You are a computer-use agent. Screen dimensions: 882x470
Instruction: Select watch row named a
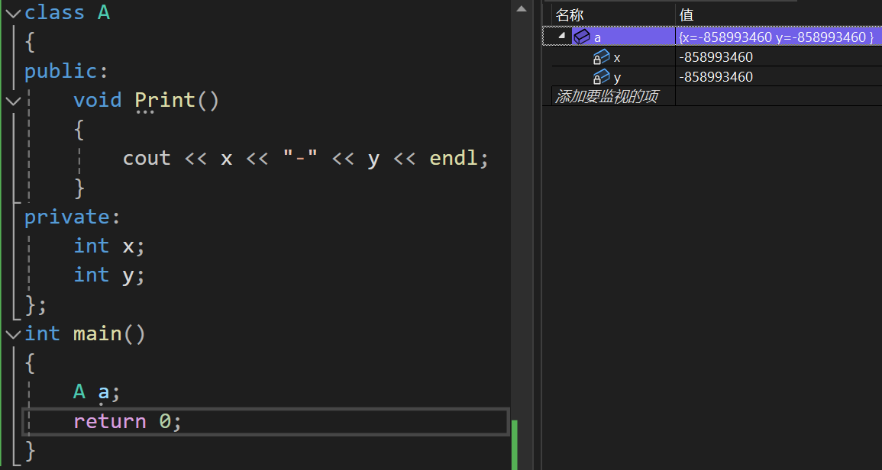click(712, 37)
